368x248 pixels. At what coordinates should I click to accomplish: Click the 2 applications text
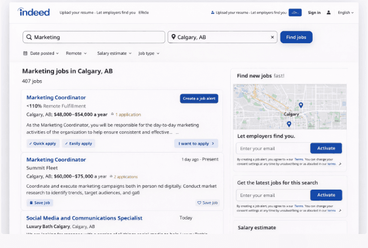click(126, 177)
